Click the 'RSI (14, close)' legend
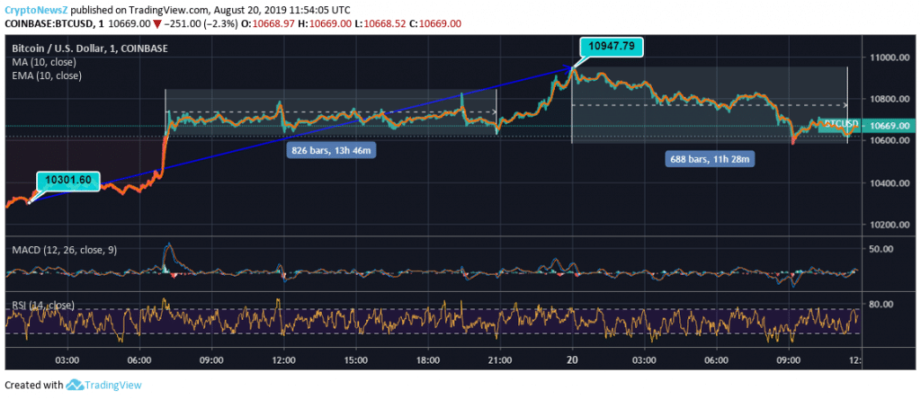The width and height of the screenshot is (921, 399). tap(43, 306)
